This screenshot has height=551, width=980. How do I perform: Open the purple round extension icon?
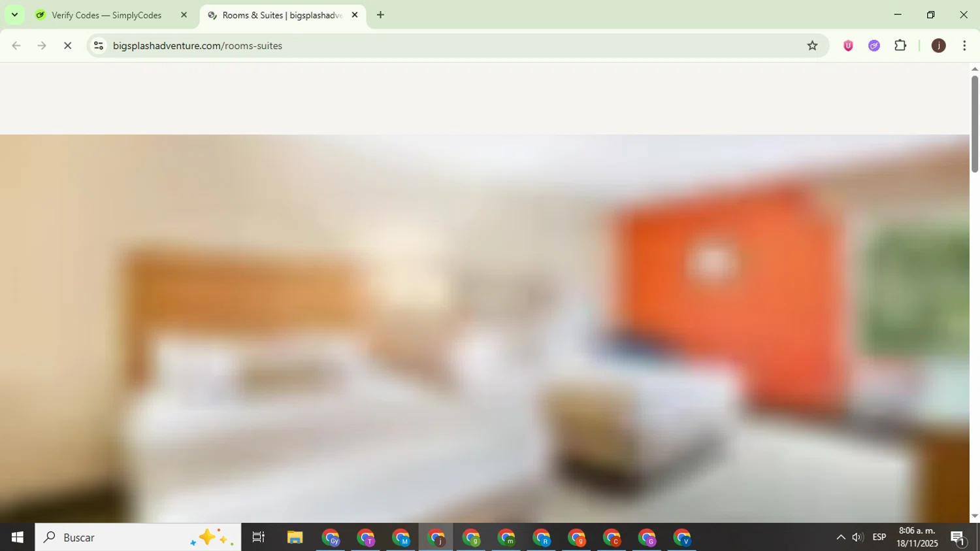pyautogui.click(x=874, y=46)
